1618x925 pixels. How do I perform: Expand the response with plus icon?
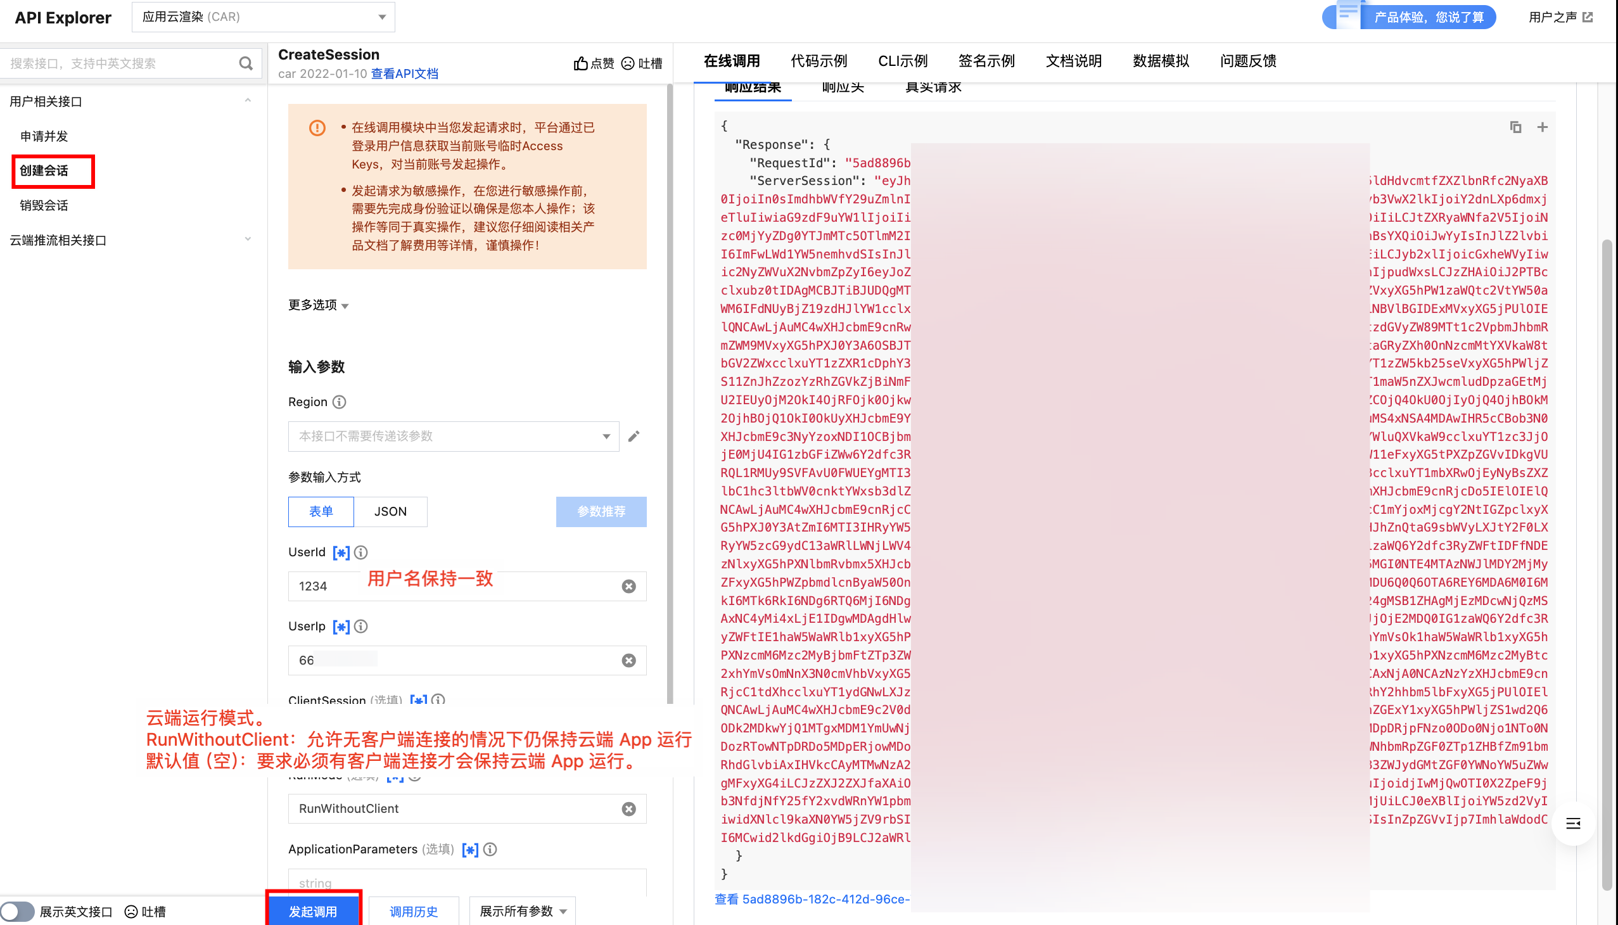[x=1542, y=127]
